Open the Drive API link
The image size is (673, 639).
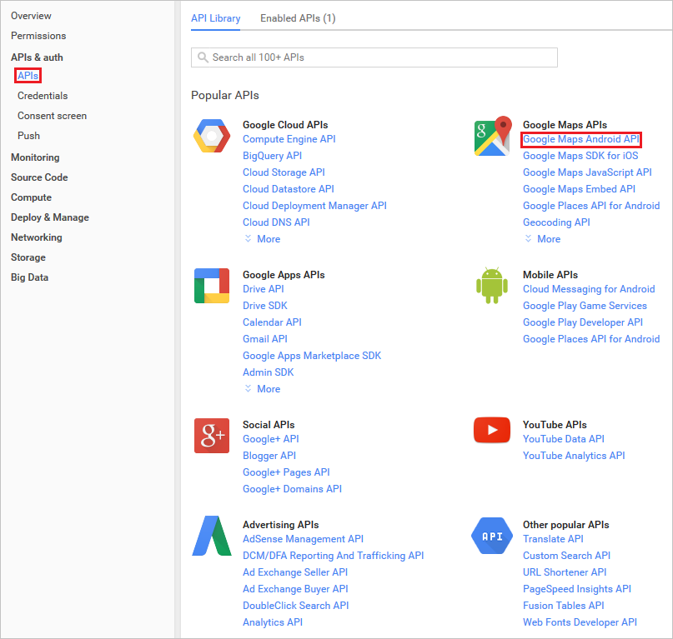pyautogui.click(x=263, y=289)
